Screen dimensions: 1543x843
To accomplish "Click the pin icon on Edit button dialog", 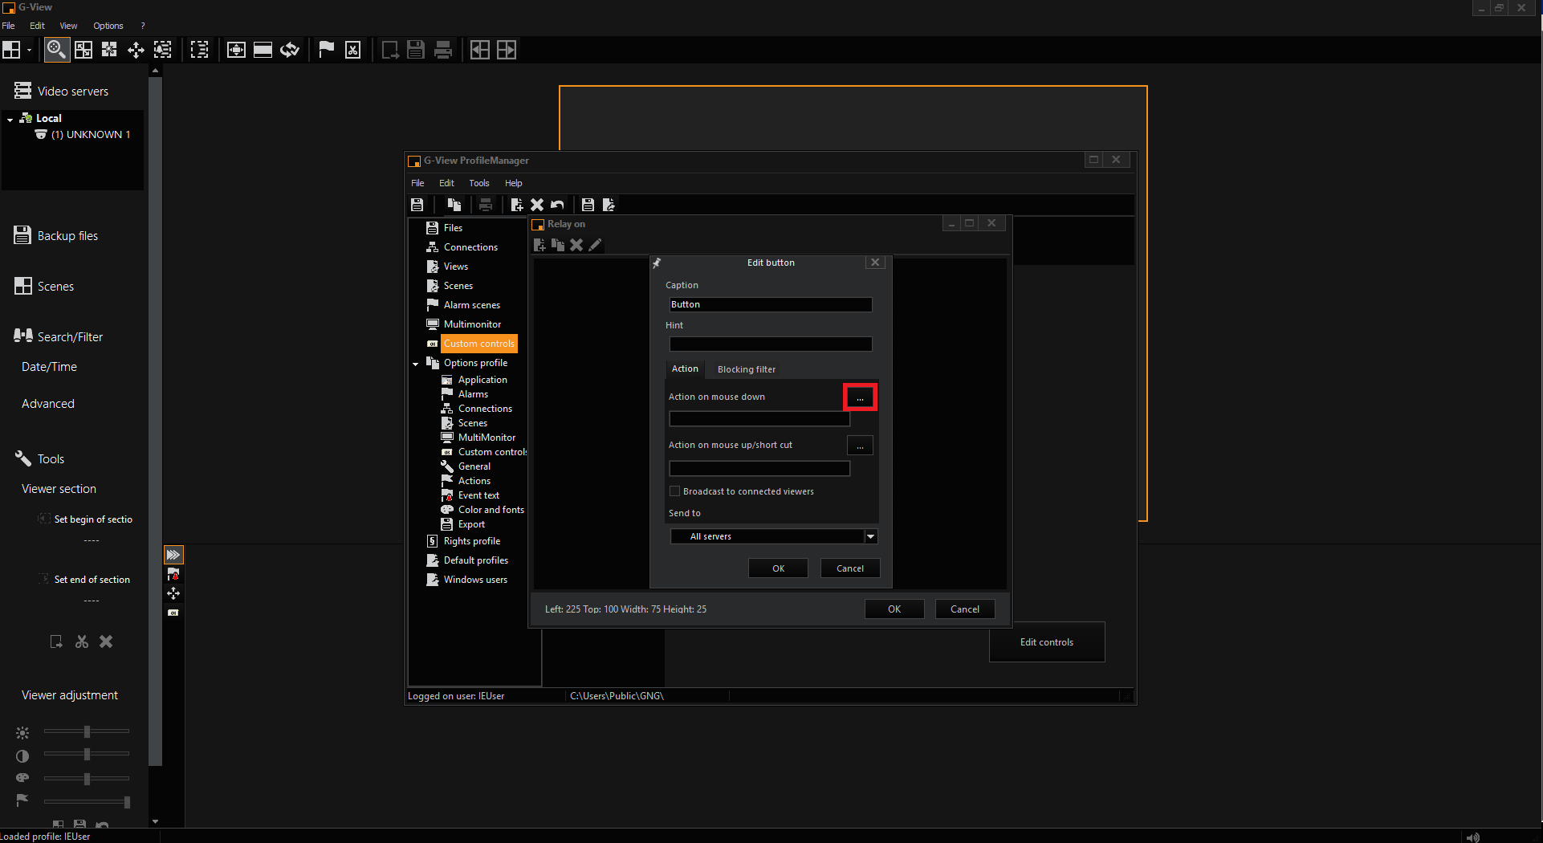I will coord(657,263).
